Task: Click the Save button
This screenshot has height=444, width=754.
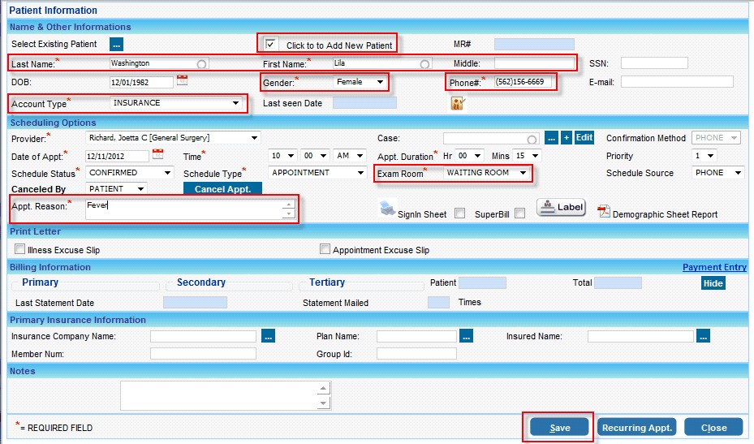Action: [x=559, y=427]
